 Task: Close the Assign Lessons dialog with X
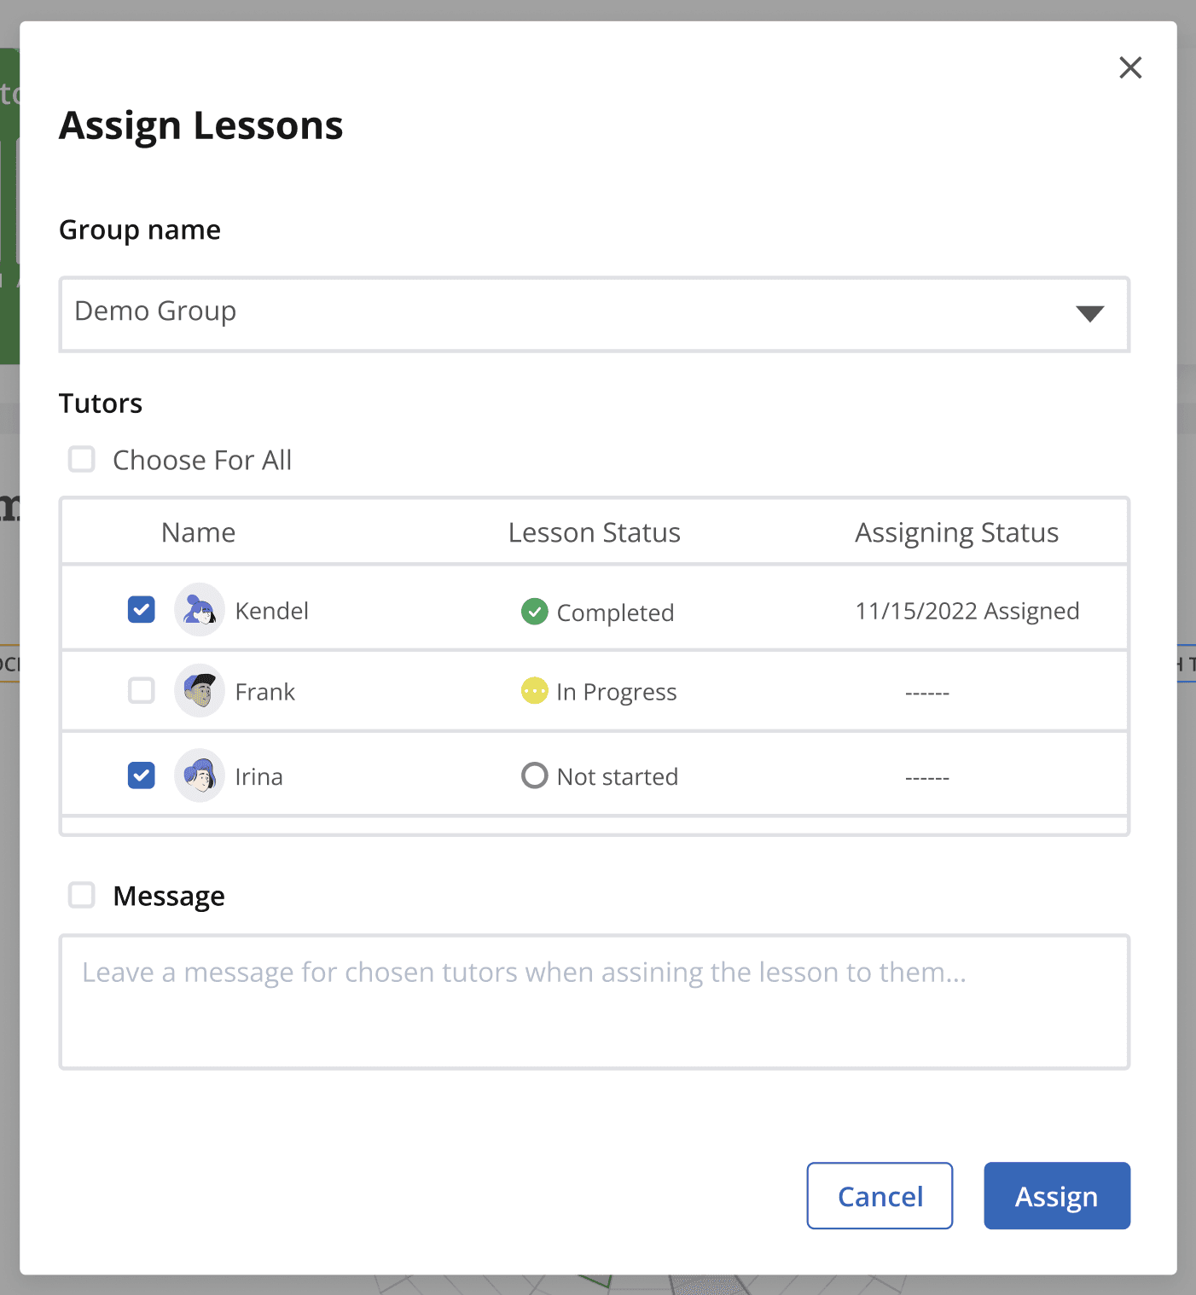click(1130, 67)
